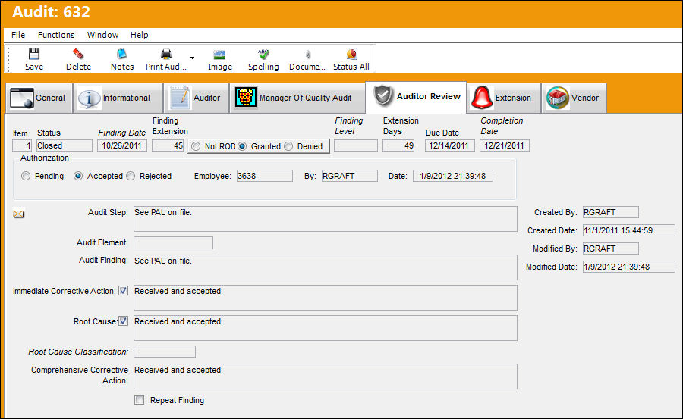This screenshot has width=683, height=419.
Task: Click the envelope icon beside Audit Step
Action: click(x=19, y=214)
